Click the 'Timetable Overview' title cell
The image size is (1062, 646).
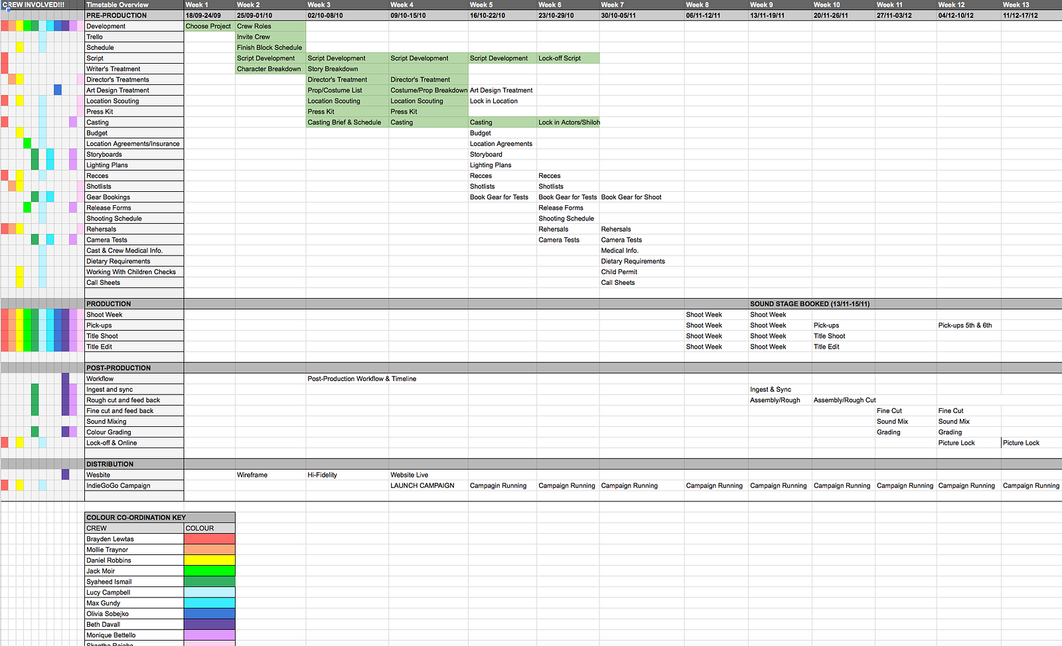pos(134,5)
